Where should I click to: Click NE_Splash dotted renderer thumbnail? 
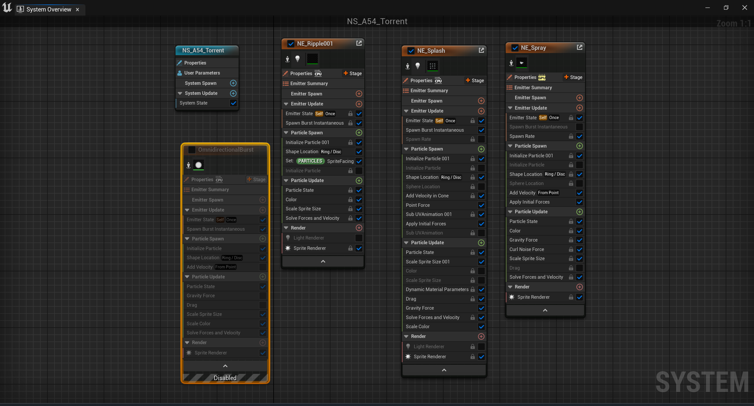tap(432, 66)
